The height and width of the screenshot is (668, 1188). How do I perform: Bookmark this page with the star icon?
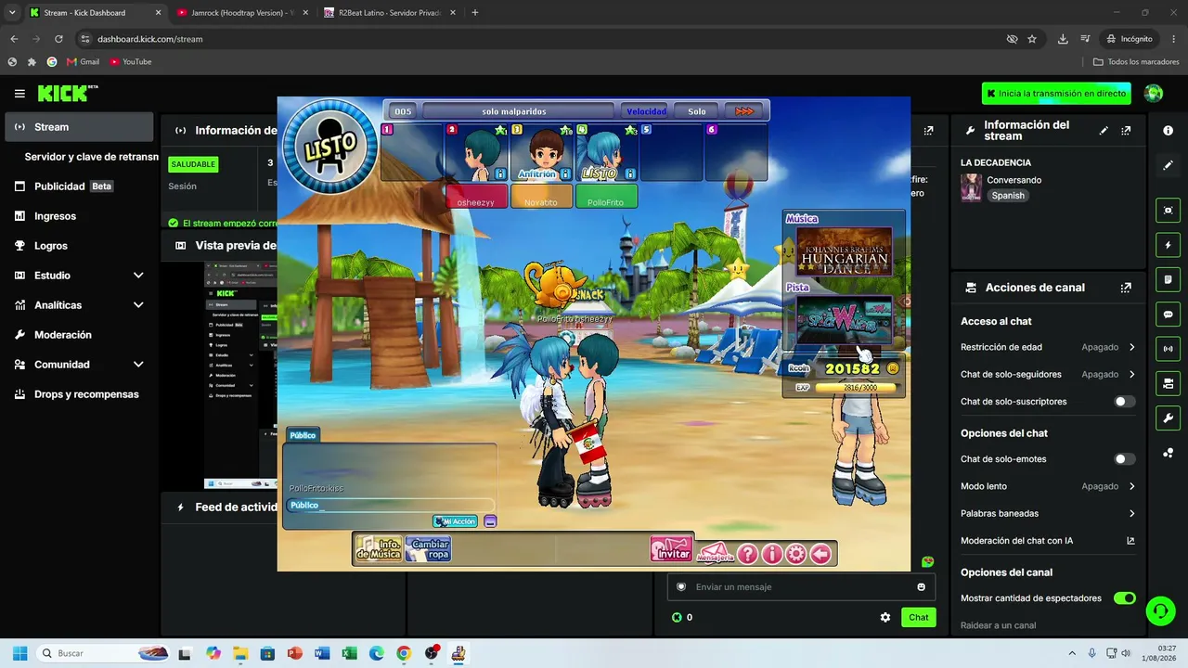(1032, 39)
